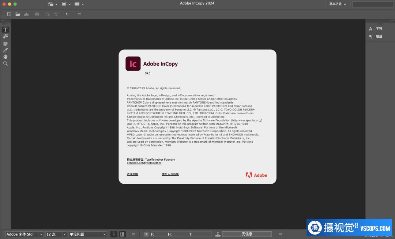Open view options dropdown in title bar
395x239 pixels.
(x=53, y=4)
